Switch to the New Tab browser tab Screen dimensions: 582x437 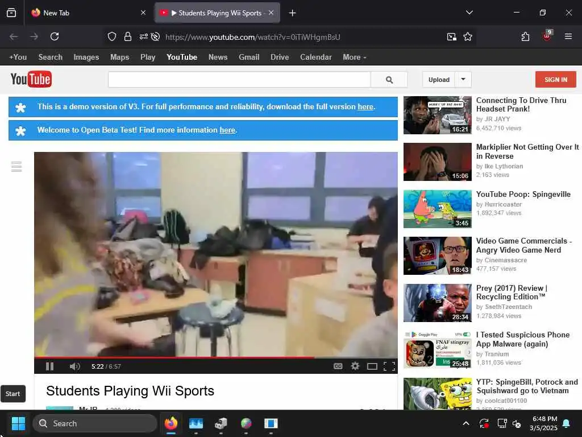[x=88, y=13]
